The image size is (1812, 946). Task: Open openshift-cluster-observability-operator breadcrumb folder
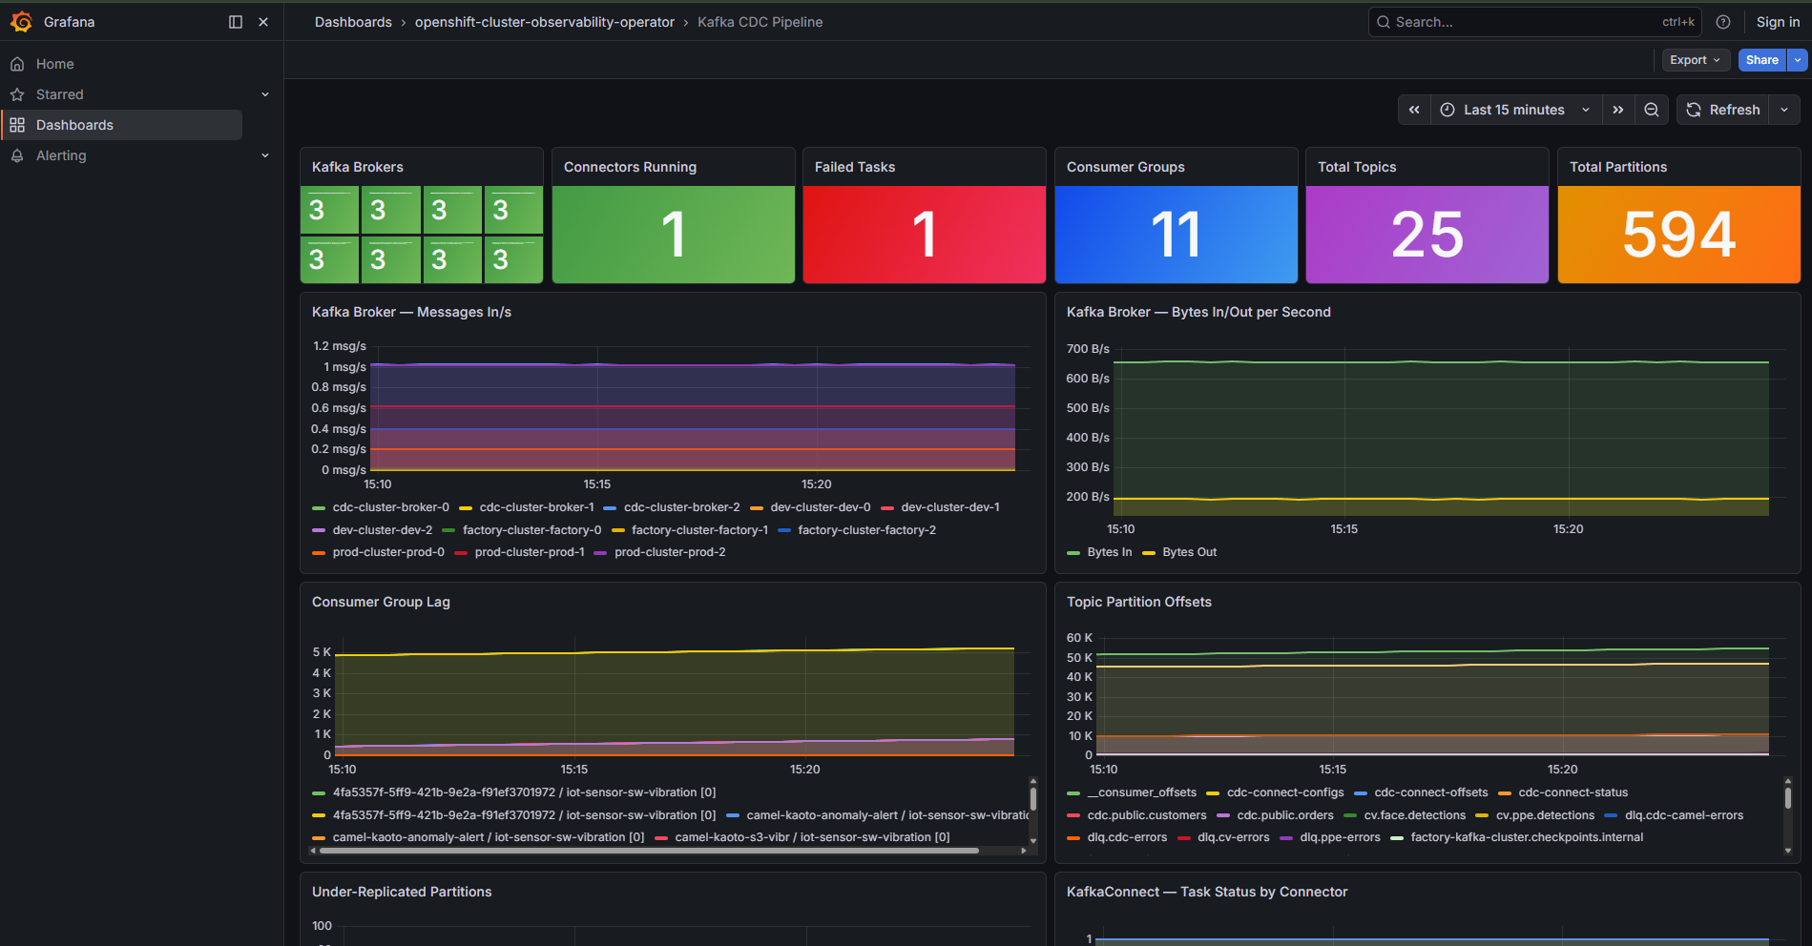545,22
